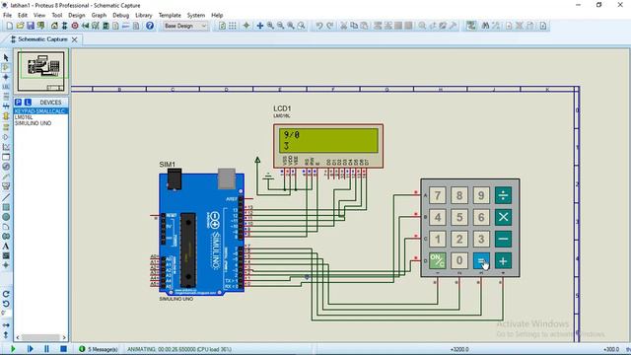Undo the last action
Viewport: 631px width, 355px height.
[x=319, y=26]
